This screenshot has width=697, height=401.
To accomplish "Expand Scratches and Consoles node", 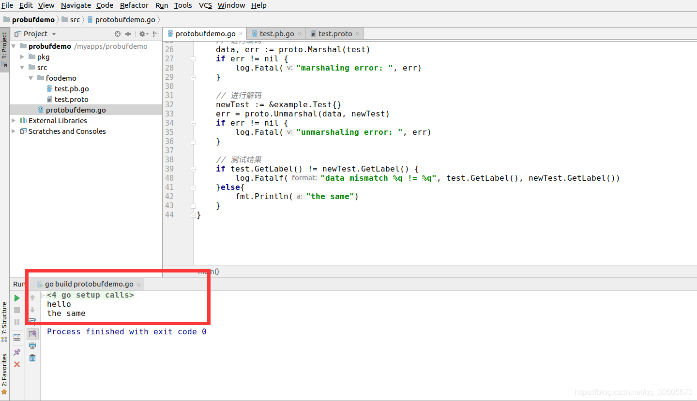I will (x=14, y=131).
